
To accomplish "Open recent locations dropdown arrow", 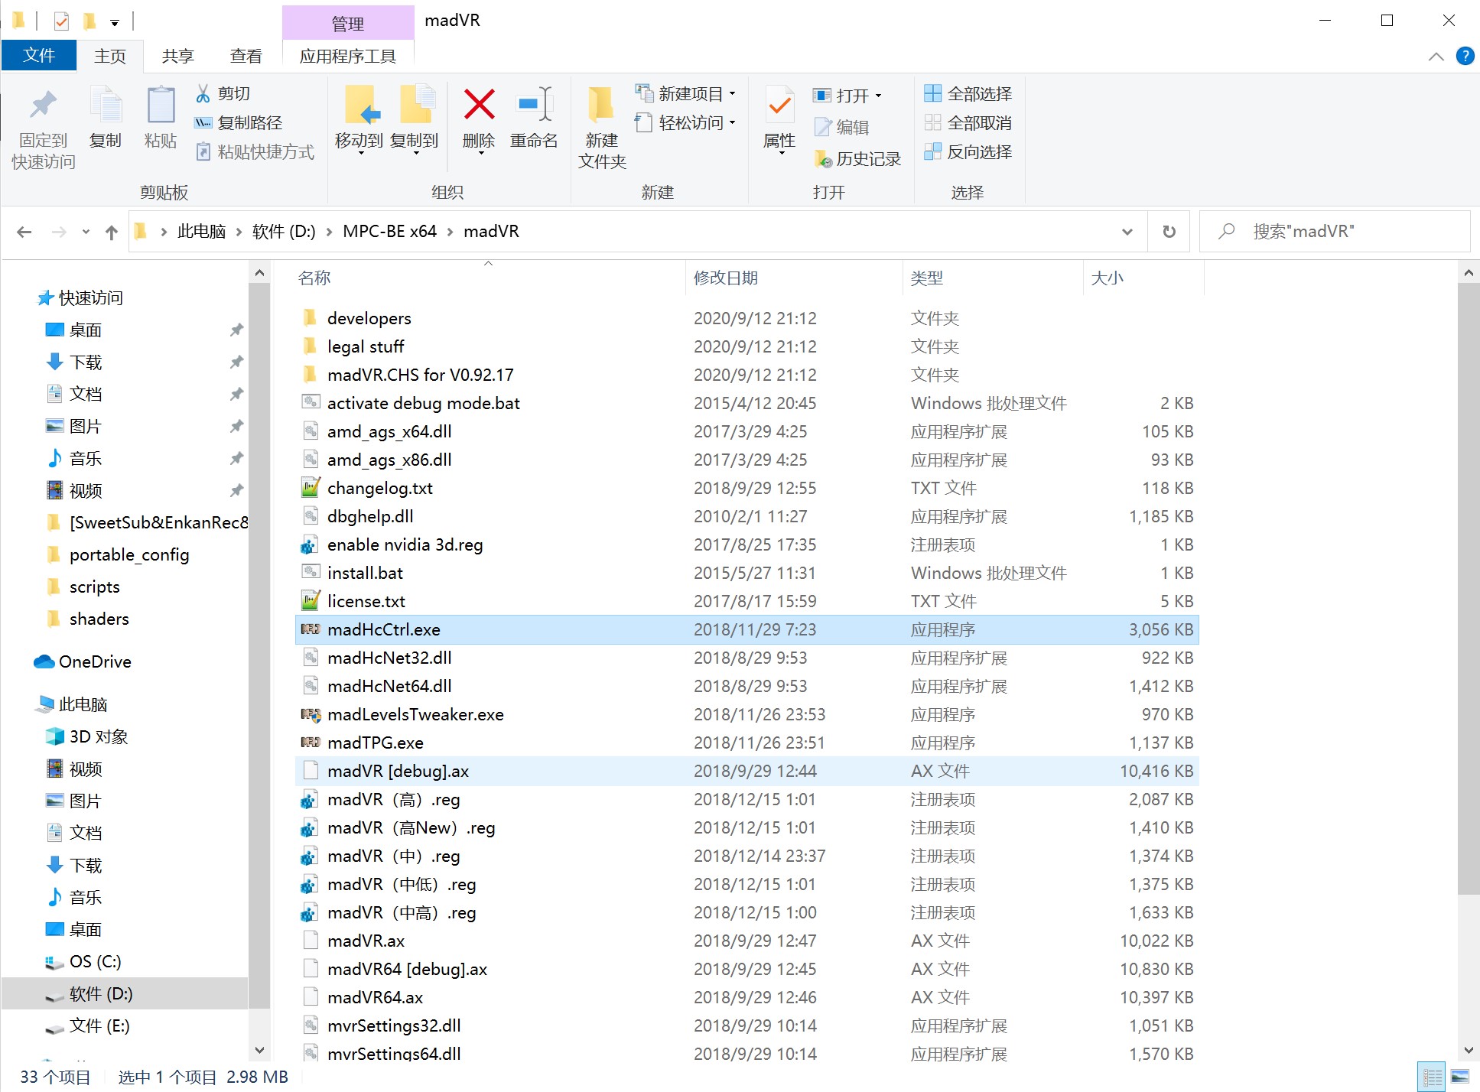I will 86,232.
